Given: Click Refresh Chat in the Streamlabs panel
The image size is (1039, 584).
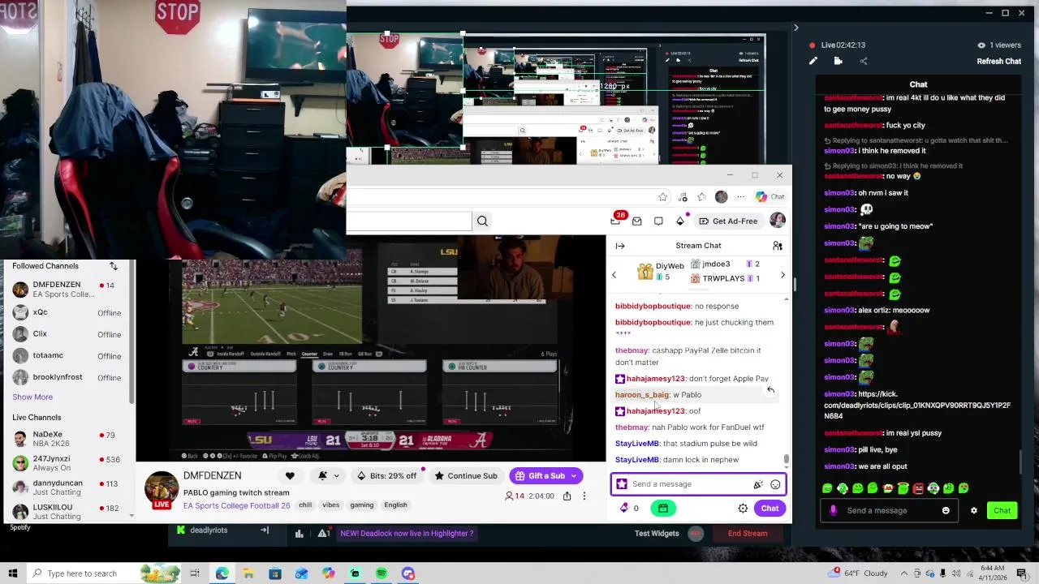Looking at the screenshot, I should 998,61.
